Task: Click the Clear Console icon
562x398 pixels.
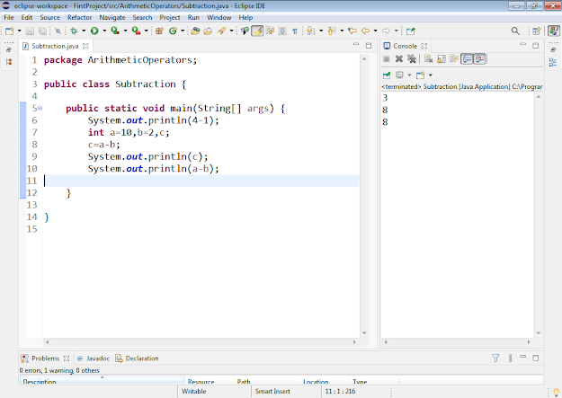Action: 428,58
